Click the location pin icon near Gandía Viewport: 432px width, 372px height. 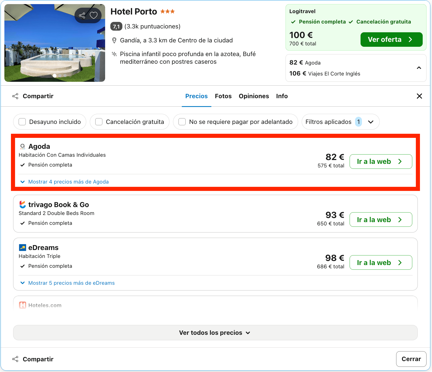[114, 40]
